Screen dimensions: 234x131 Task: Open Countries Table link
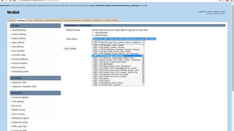19,55
